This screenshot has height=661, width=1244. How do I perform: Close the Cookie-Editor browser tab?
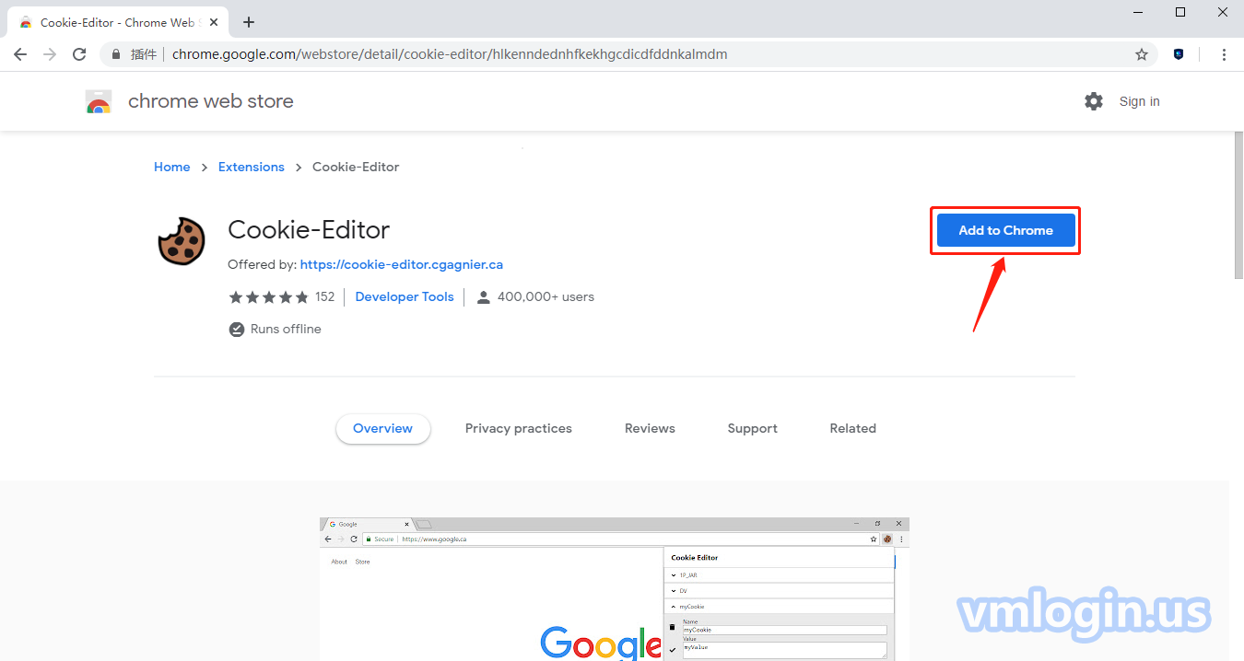click(214, 22)
